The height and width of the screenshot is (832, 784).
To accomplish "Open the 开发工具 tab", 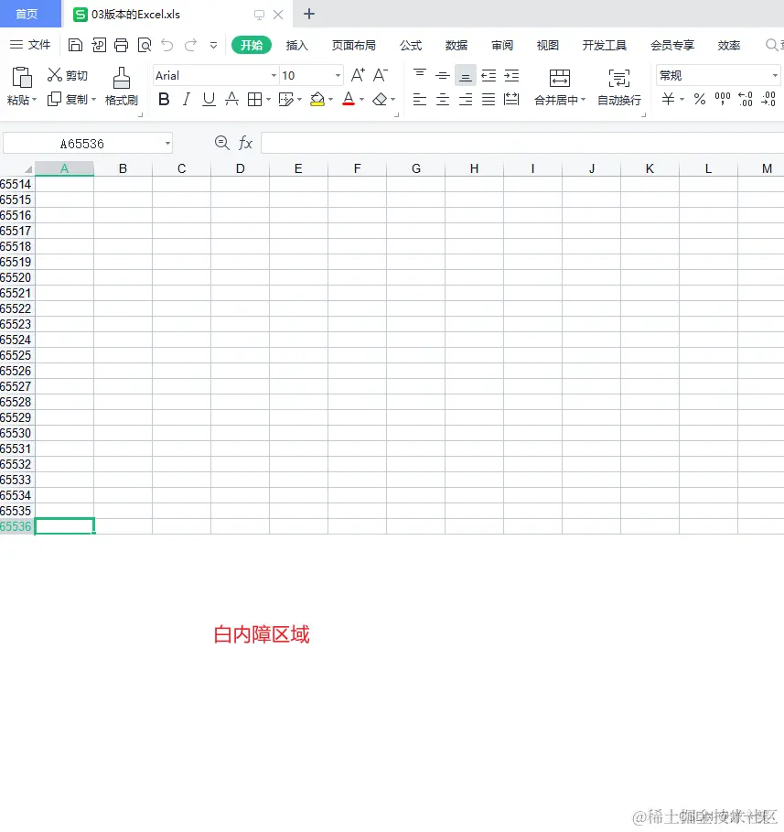I will point(604,46).
